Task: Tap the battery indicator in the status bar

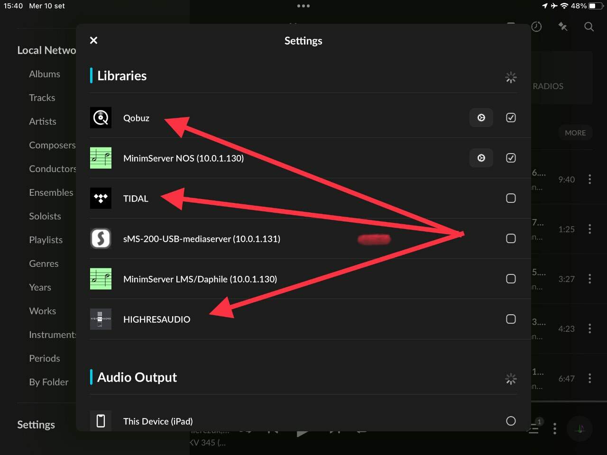Action: click(x=596, y=6)
